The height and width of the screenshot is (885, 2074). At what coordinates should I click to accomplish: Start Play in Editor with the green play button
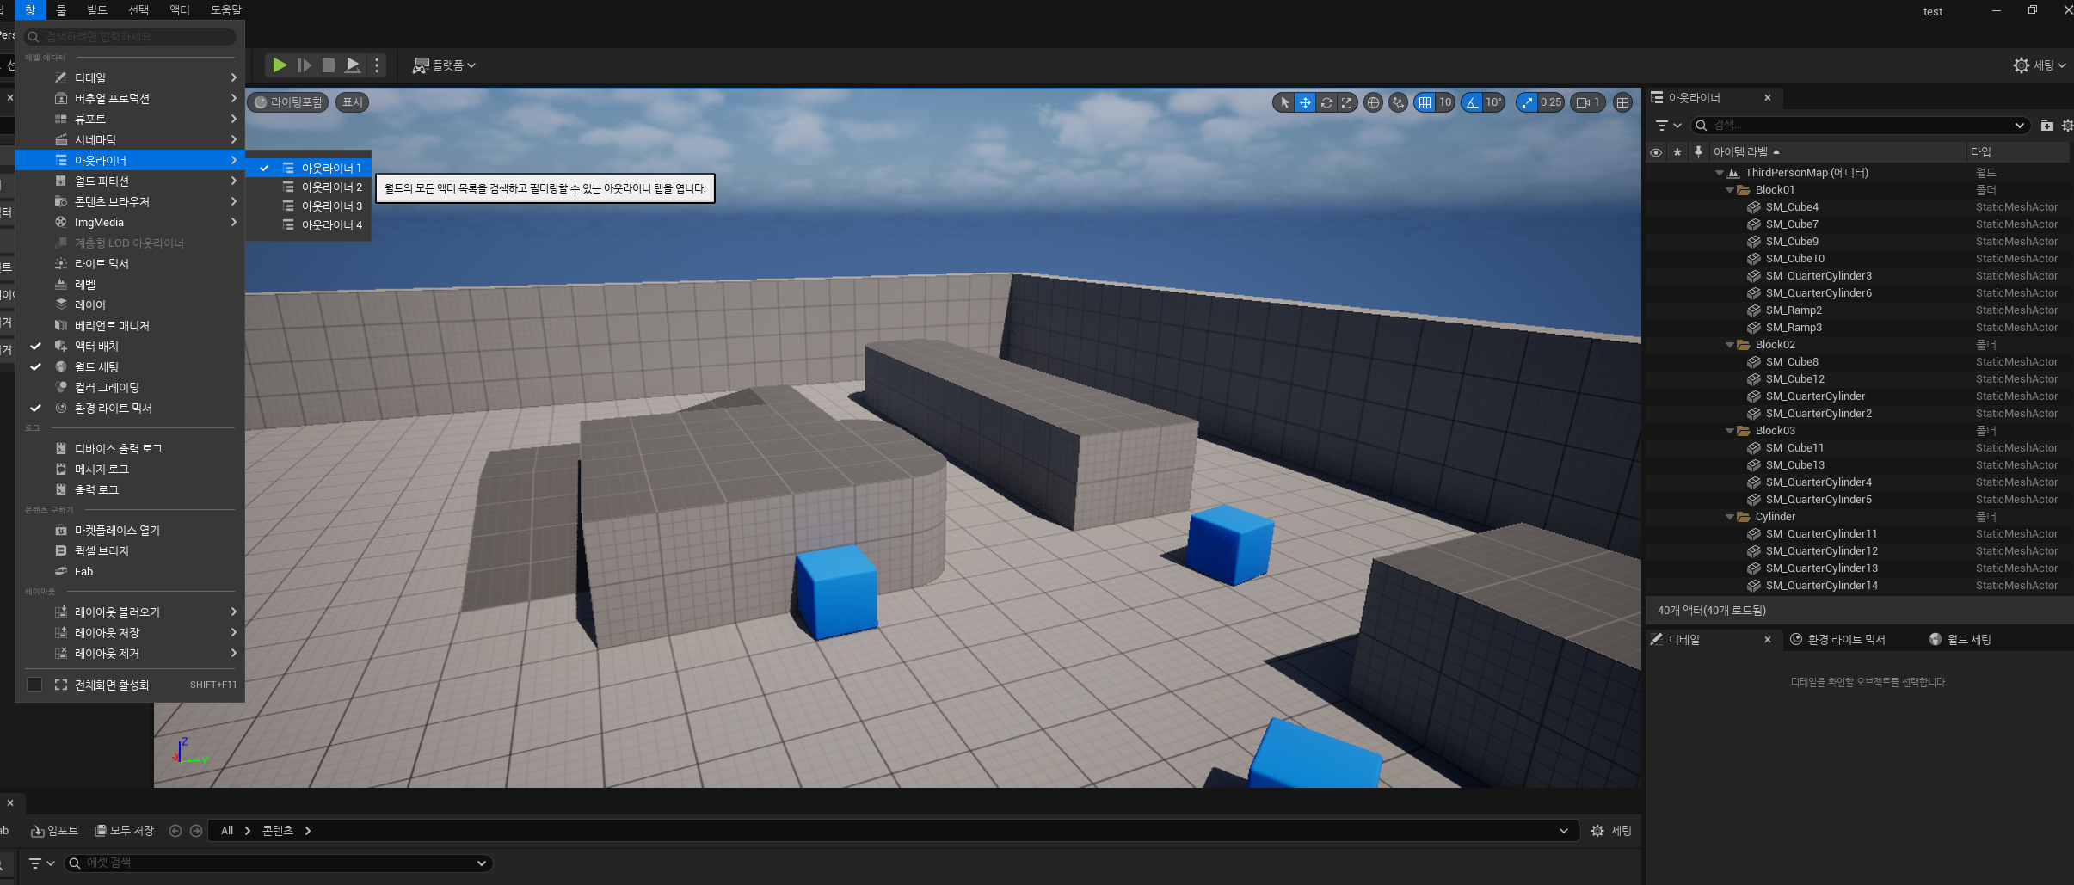click(x=280, y=65)
